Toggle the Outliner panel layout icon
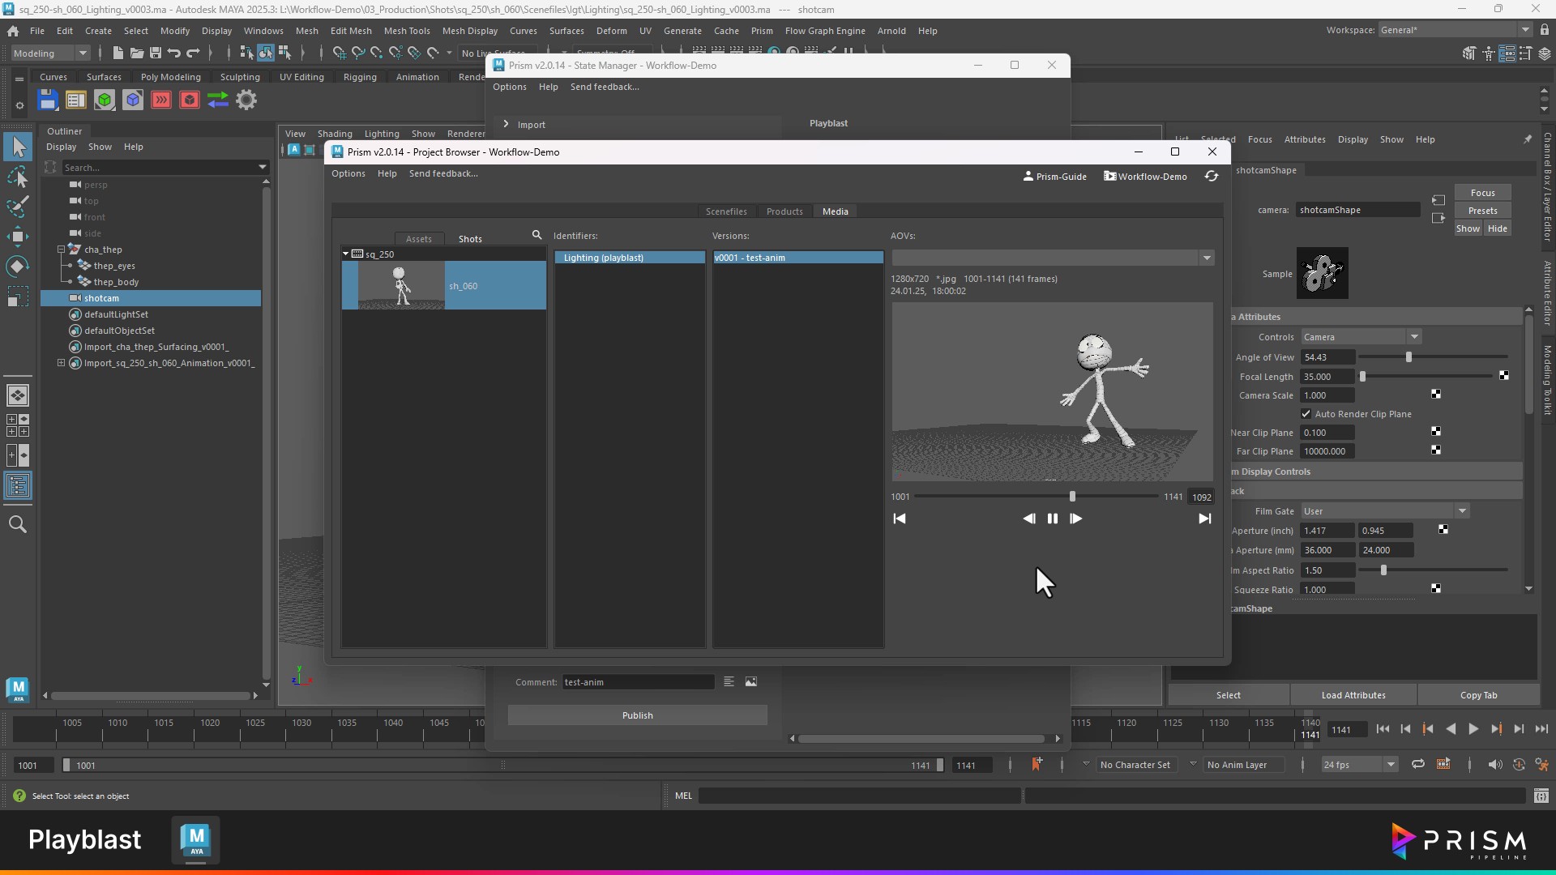 pos(18,486)
